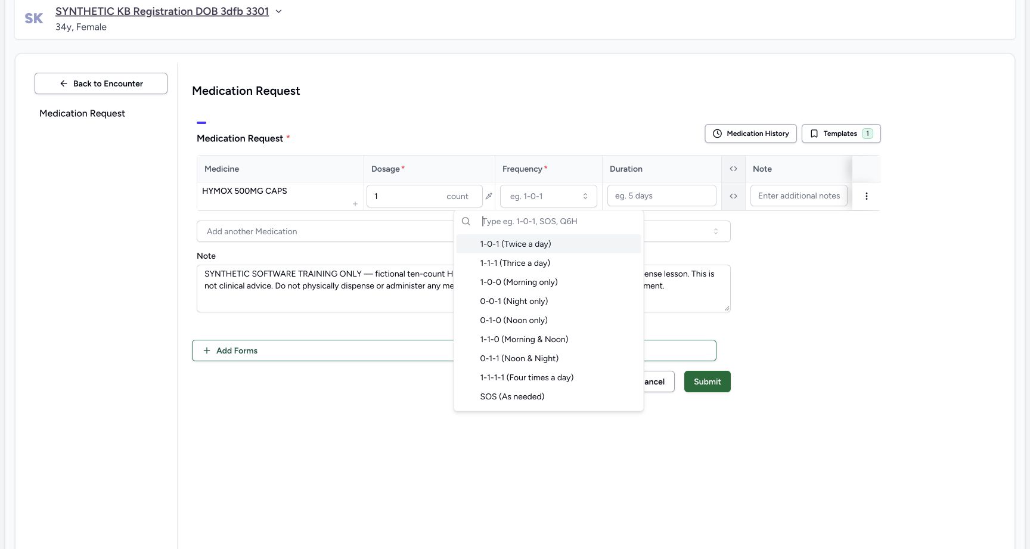Click the additional notes input field

(799, 196)
